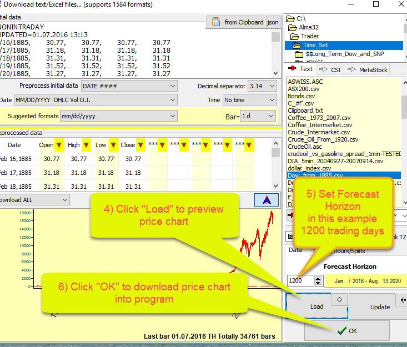Viewport: 407px width, 347px height.
Task: Click the blue arrowhead chart icon button
Action: point(266,200)
